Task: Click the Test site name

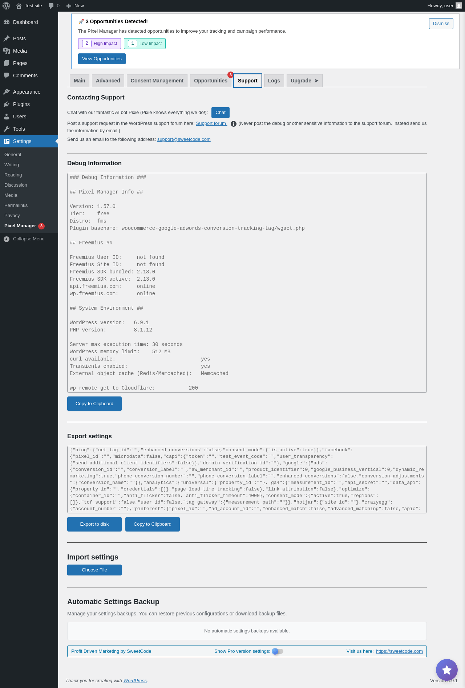Action: point(33,6)
